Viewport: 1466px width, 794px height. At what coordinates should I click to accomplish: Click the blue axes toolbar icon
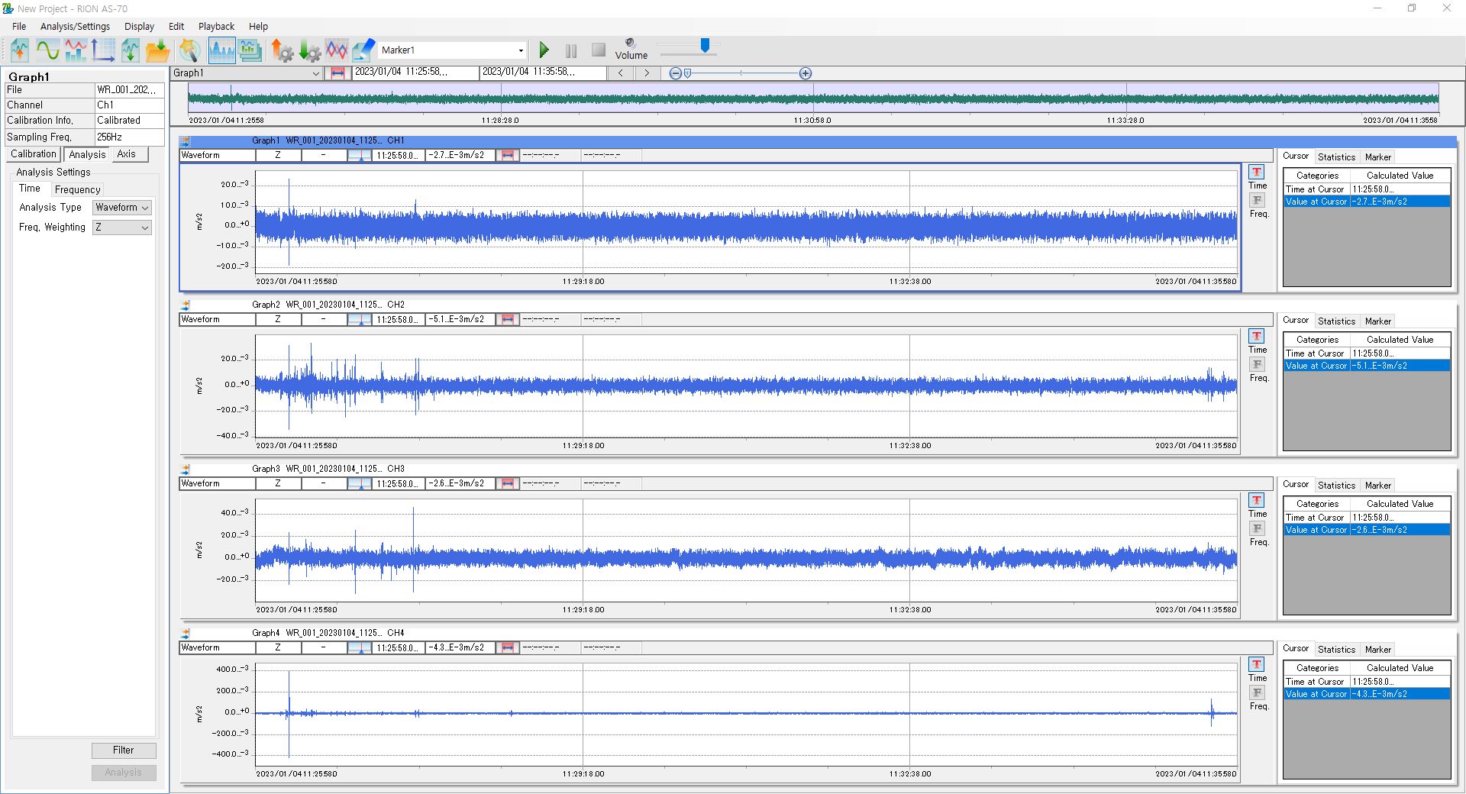click(x=102, y=50)
